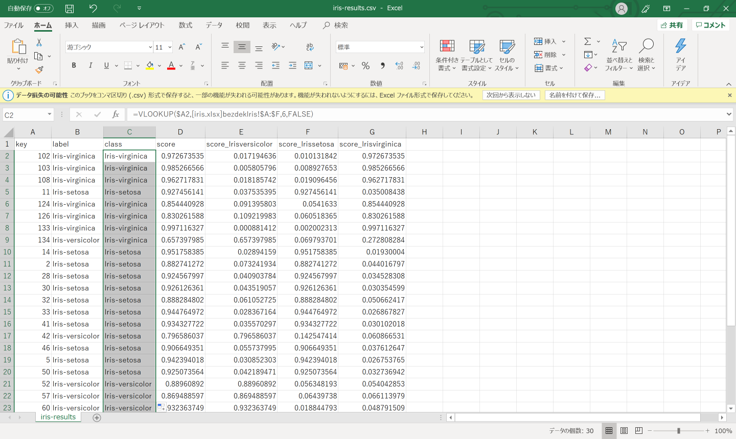The height and width of the screenshot is (439, 736).
Task: Align text right
Action: pyautogui.click(x=259, y=65)
